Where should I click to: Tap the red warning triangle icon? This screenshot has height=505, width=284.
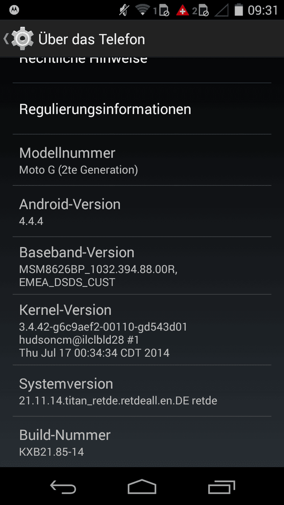(182, 10)
